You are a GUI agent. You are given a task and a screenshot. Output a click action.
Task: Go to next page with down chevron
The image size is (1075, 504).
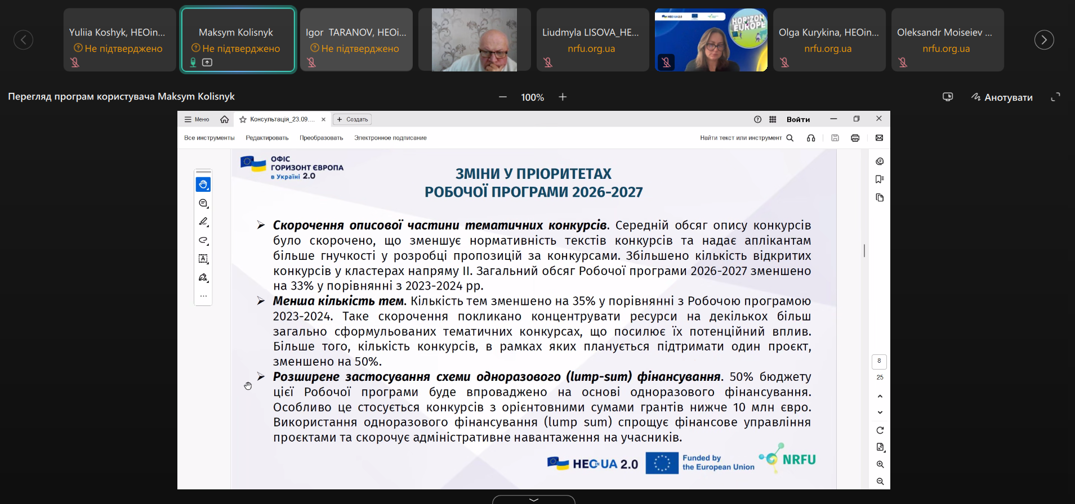pos(880,412)
